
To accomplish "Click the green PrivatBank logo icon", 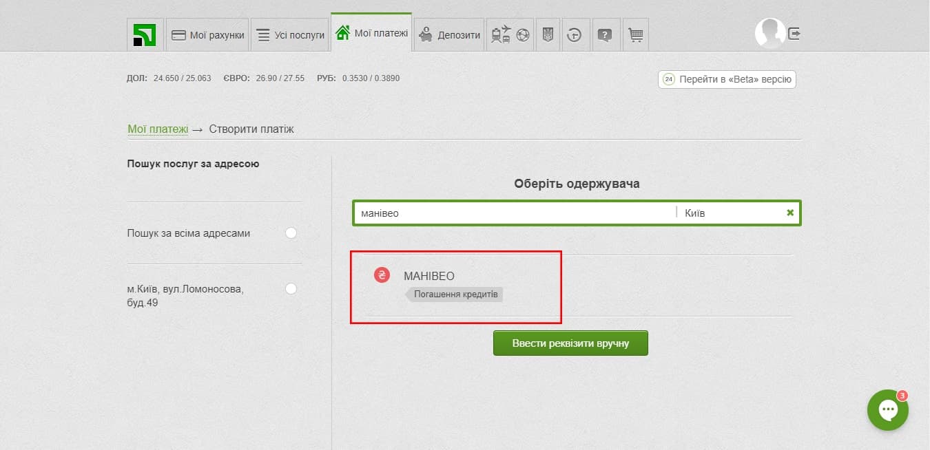I will (145, 35).
